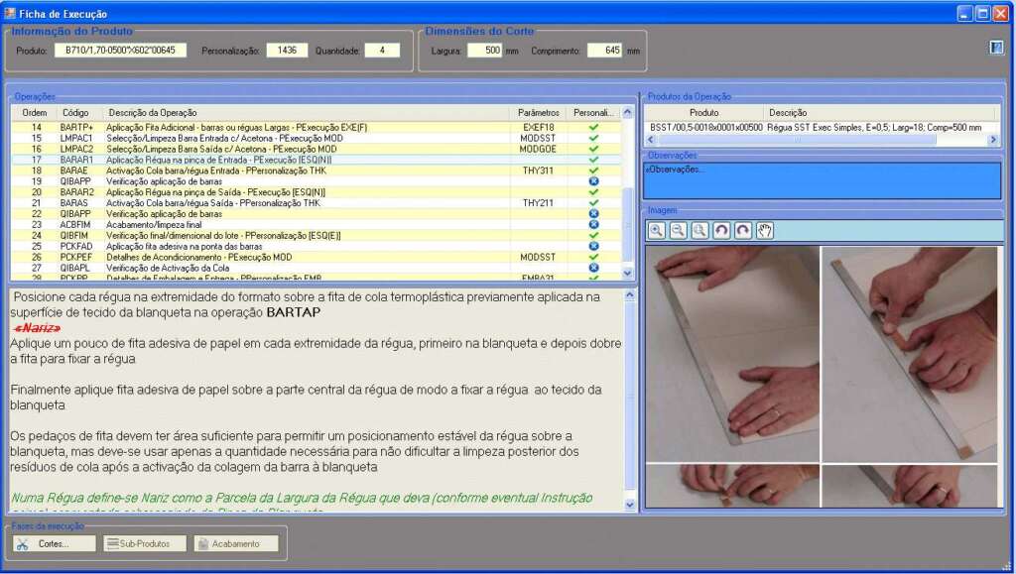Click the Ficha de Execução title bar icon
1016x574 pixels.
10,13
